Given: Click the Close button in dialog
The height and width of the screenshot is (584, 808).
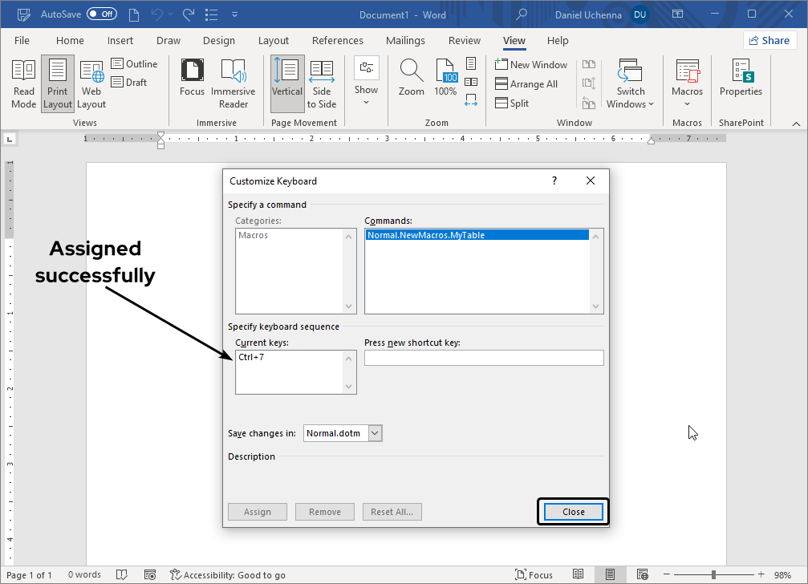Looking at the screenshot, I should pyautogui.click(x=573, y=512).
